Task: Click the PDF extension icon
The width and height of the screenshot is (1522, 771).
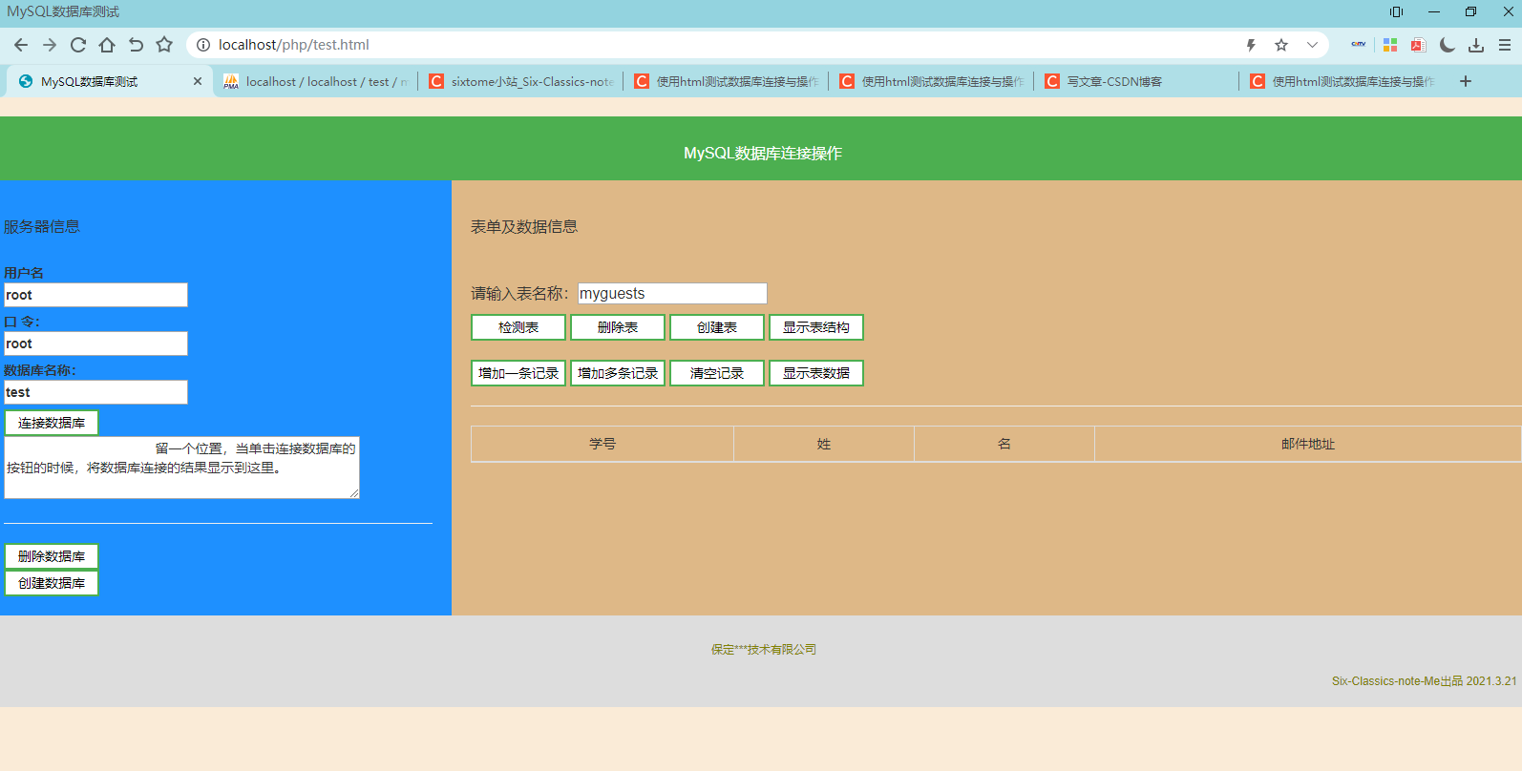Action: point(1418,45)
